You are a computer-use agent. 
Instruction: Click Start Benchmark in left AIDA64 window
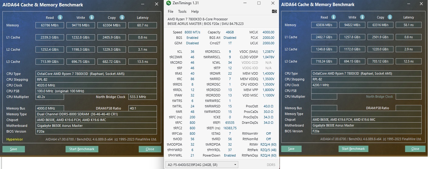point(82,149)
